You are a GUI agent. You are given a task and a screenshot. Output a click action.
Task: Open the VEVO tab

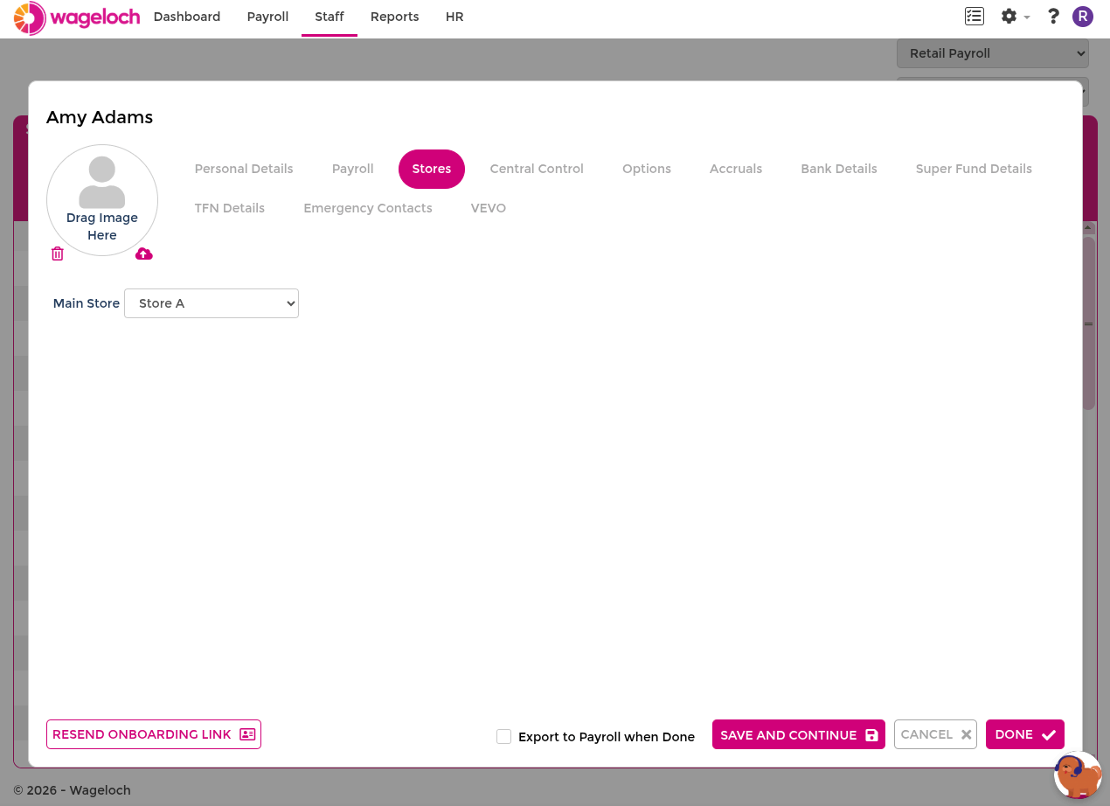tap(489, 208)
